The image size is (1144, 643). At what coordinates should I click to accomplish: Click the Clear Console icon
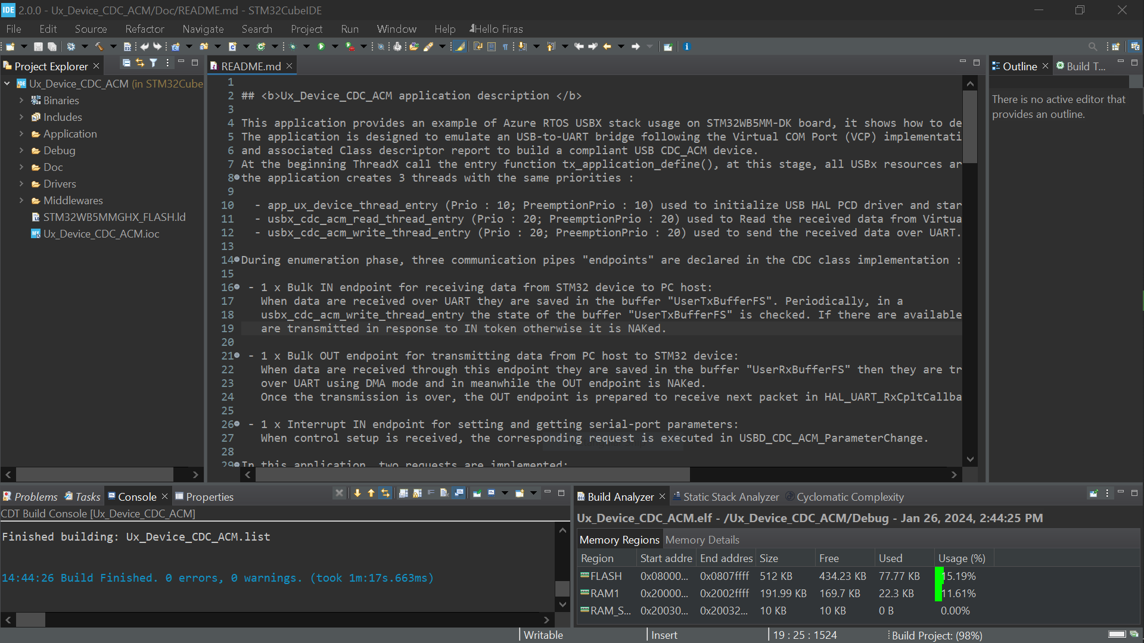(x=444, y=493)
